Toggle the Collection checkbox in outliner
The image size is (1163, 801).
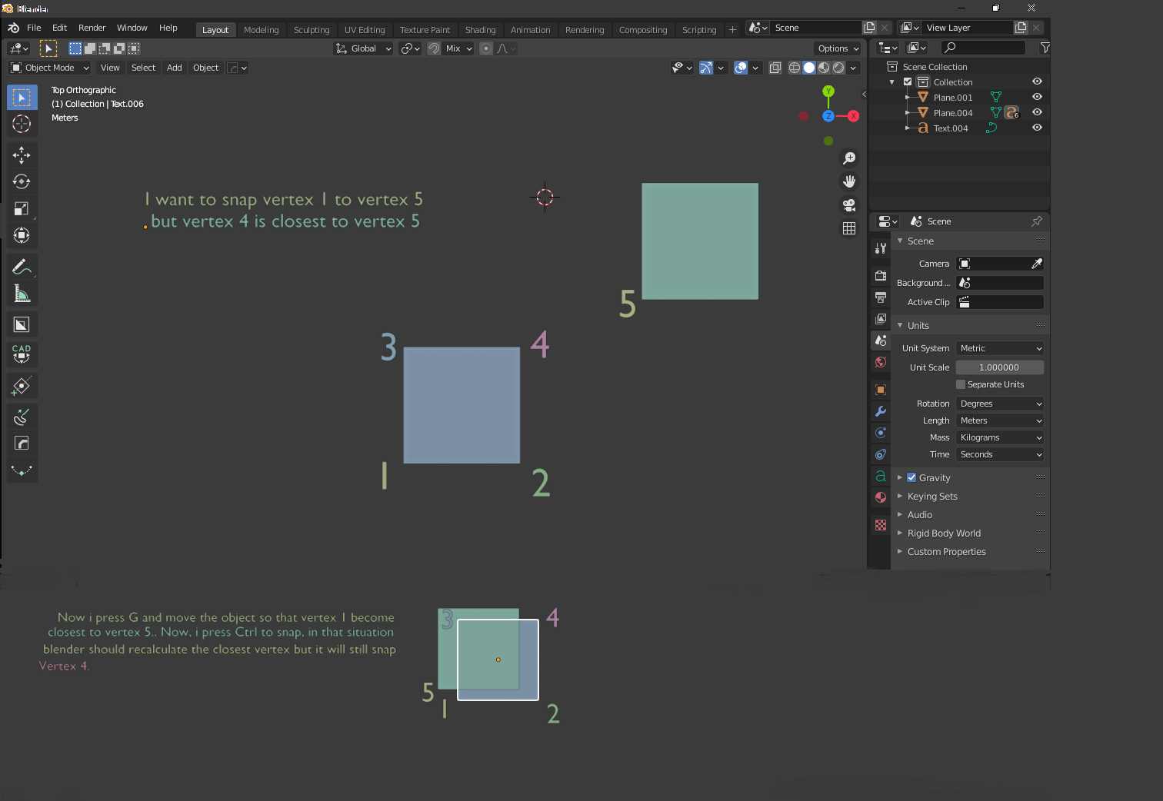pyautogui.click(x=908, y=81)
